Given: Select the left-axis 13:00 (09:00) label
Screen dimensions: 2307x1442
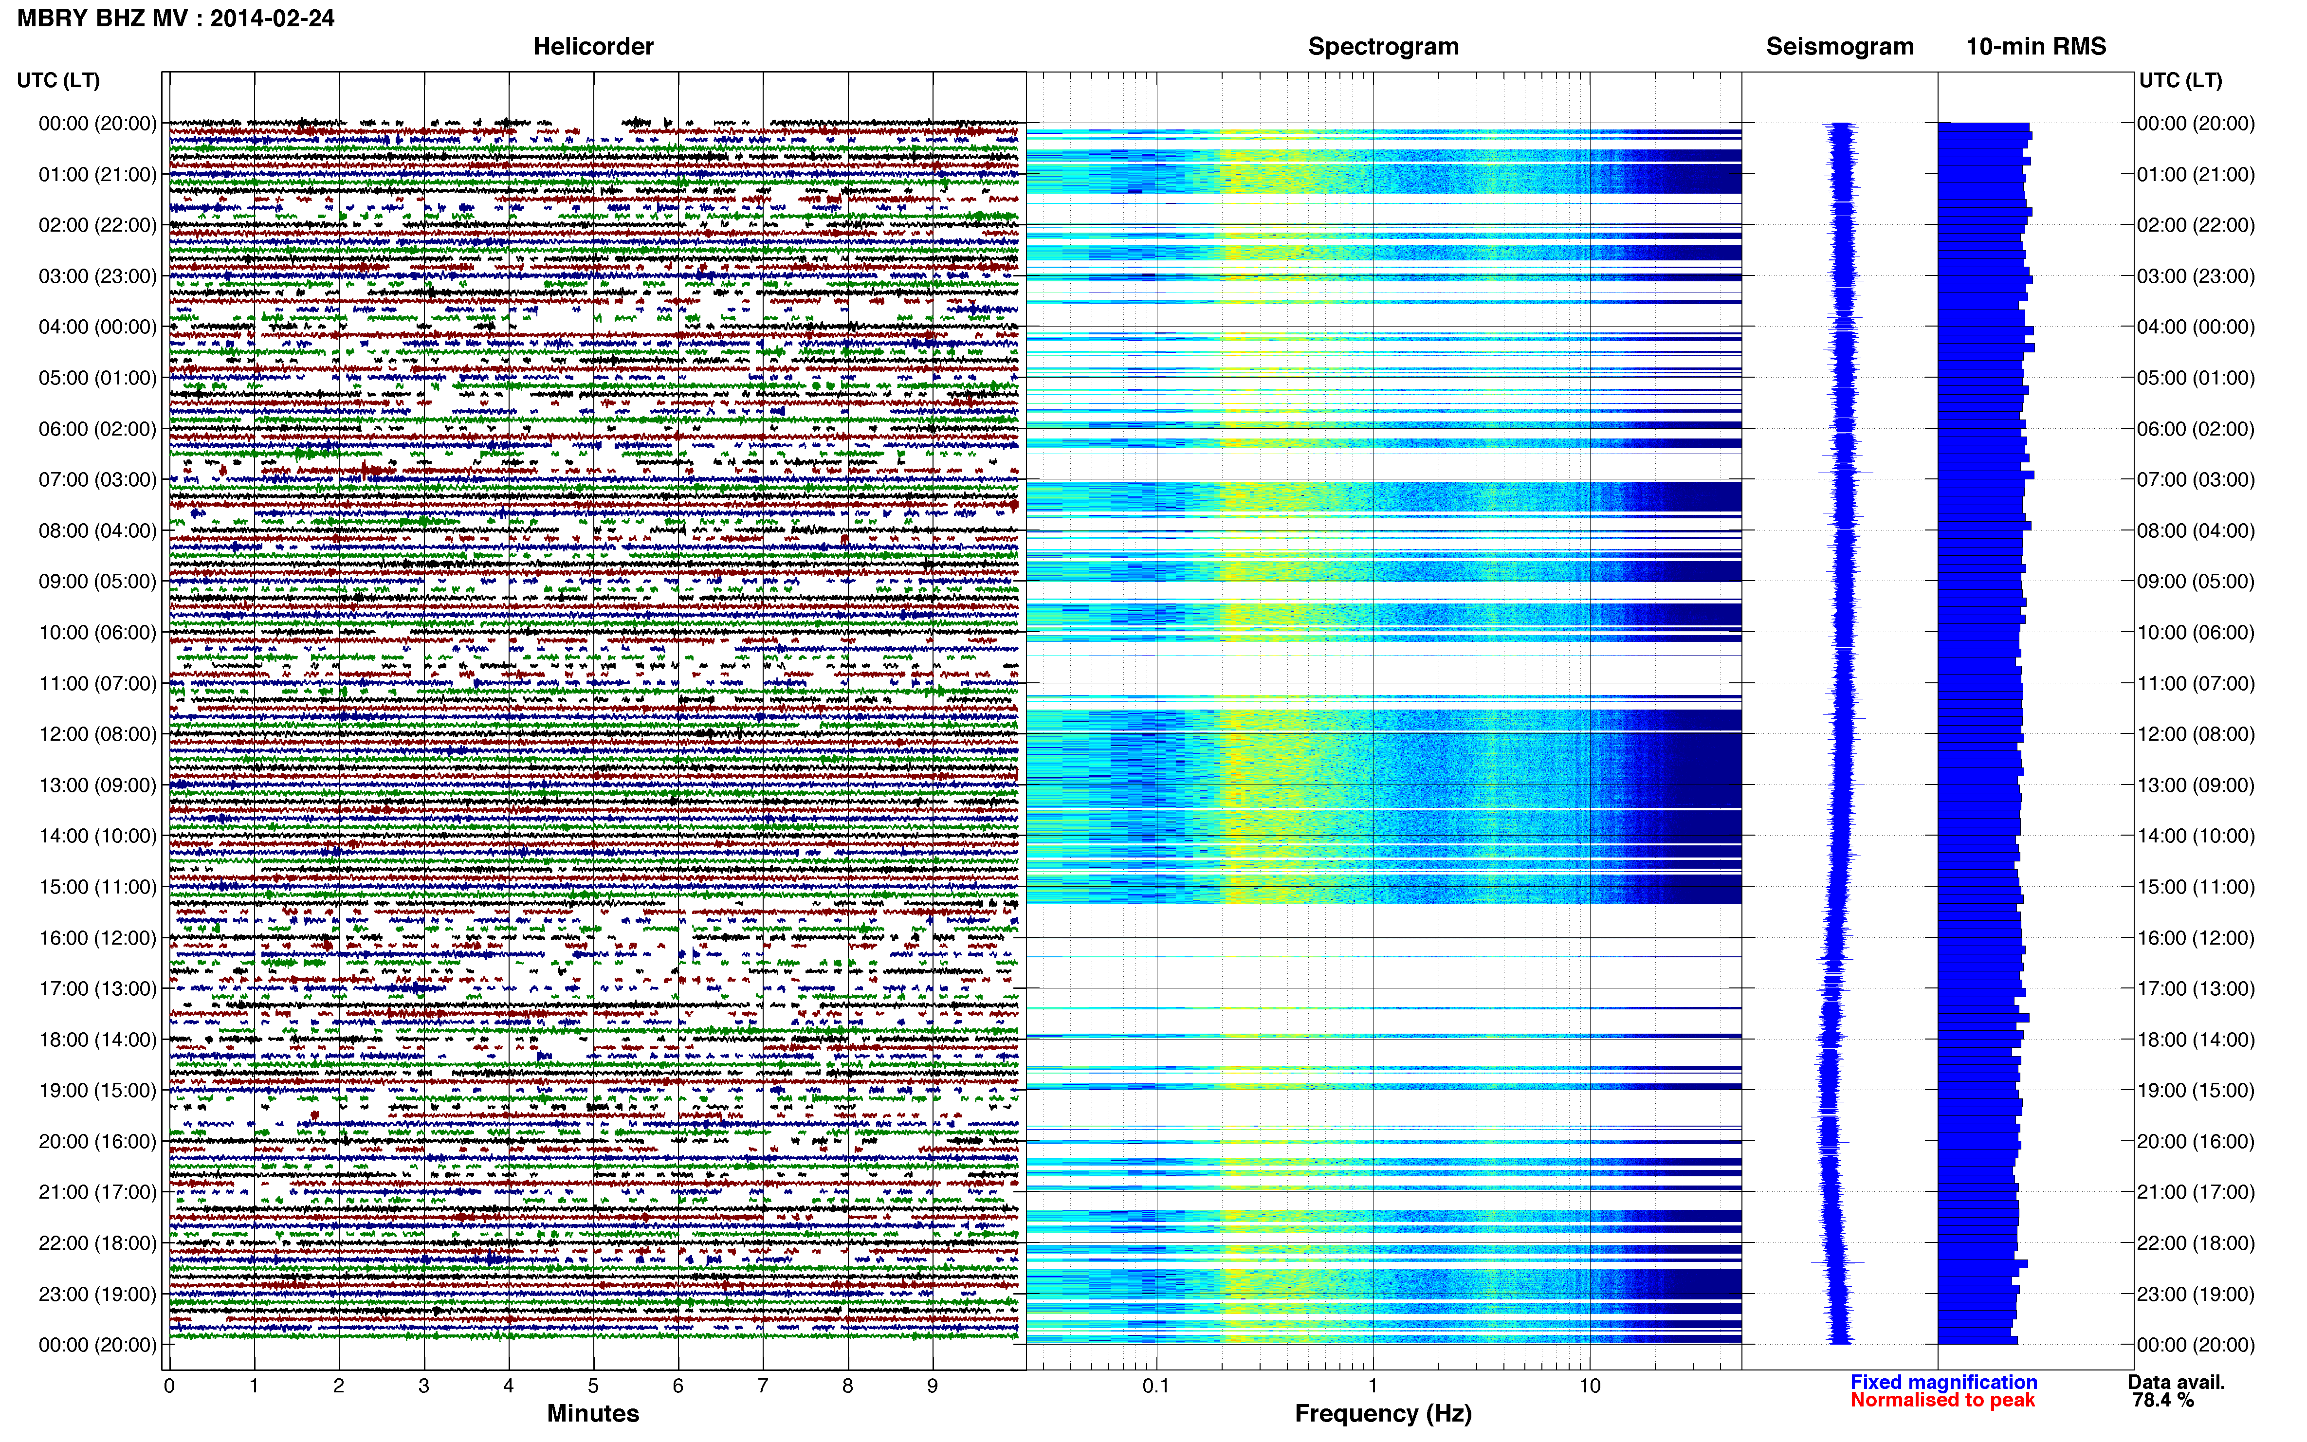Looking at the screenshot, I should tap(97, 785).
